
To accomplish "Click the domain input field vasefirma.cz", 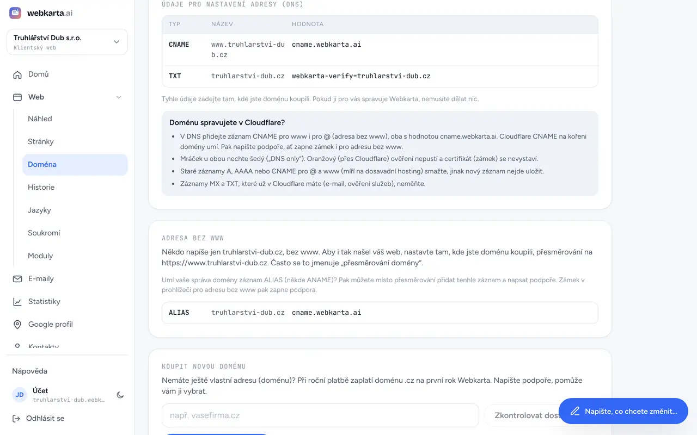I will 320,415.
